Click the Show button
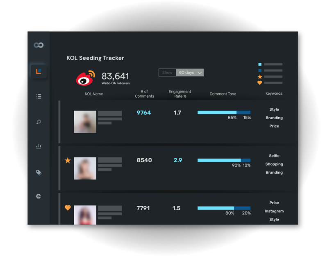 pyautogui.click(x=167, y=73)
